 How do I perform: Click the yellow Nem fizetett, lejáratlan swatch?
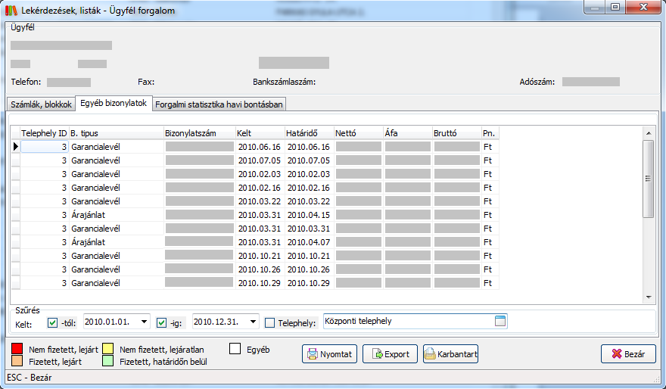coord(107,350)
